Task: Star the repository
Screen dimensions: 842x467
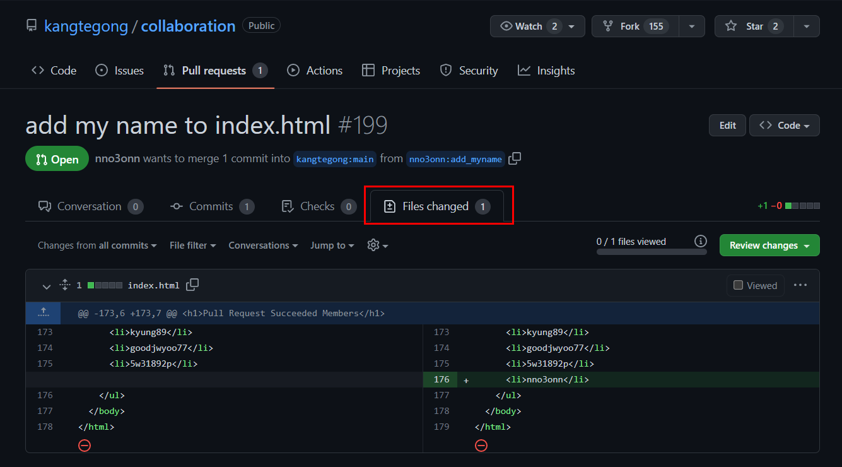Action: point(754,26)
